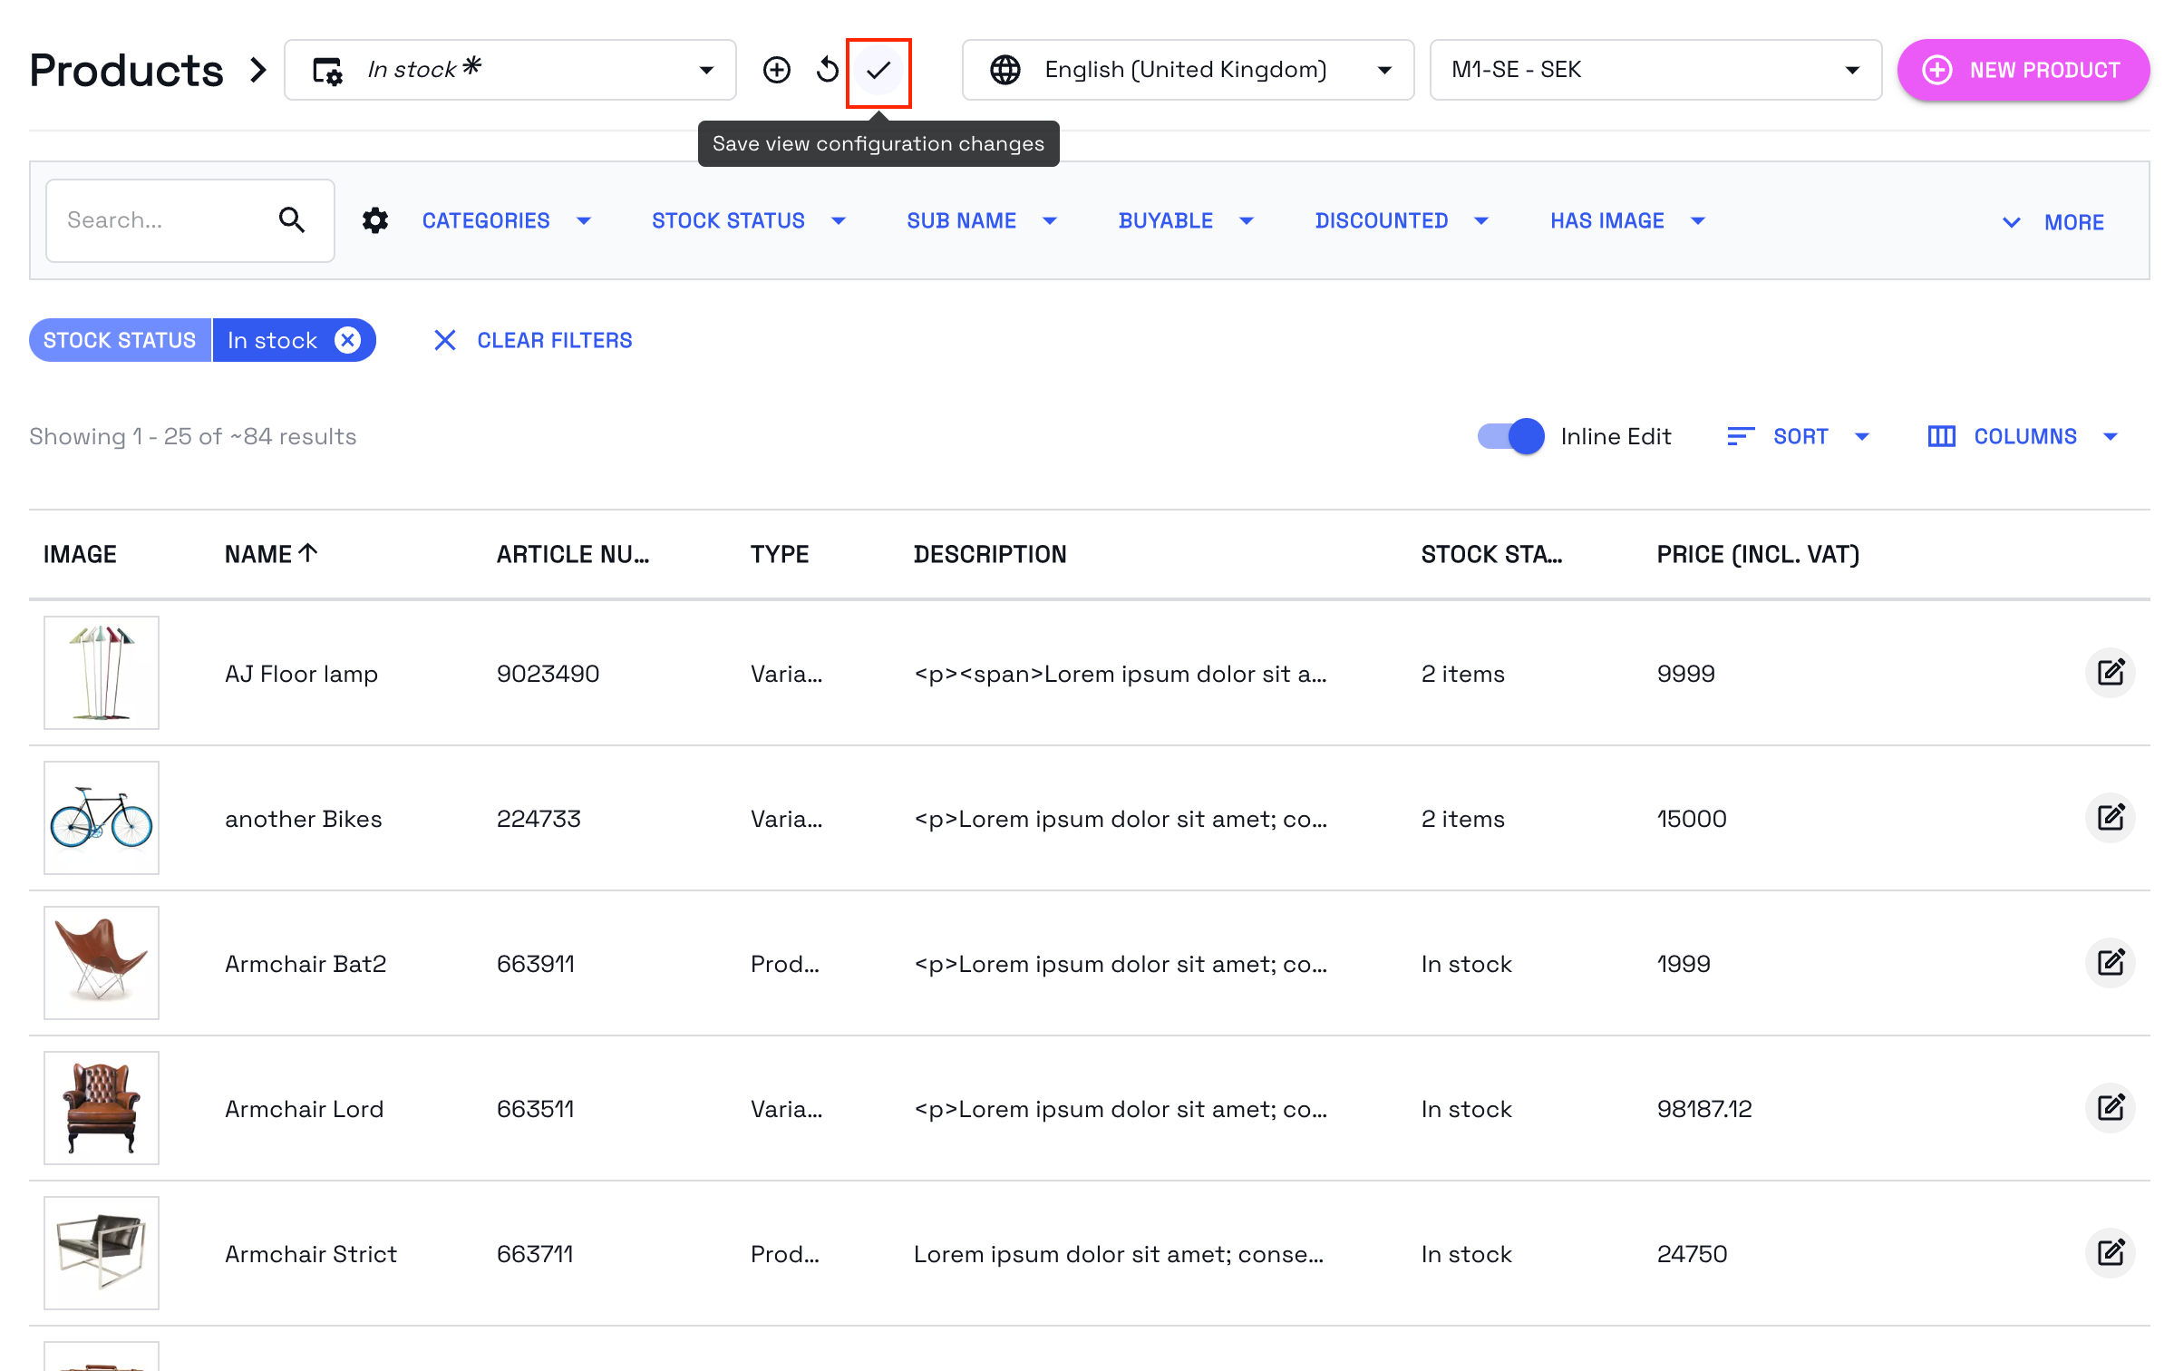Viewport: 2174px width, 1371px height.
Task: Open the Stock Status filter menu
Action: pyautogui.click(x=748, y=220)
